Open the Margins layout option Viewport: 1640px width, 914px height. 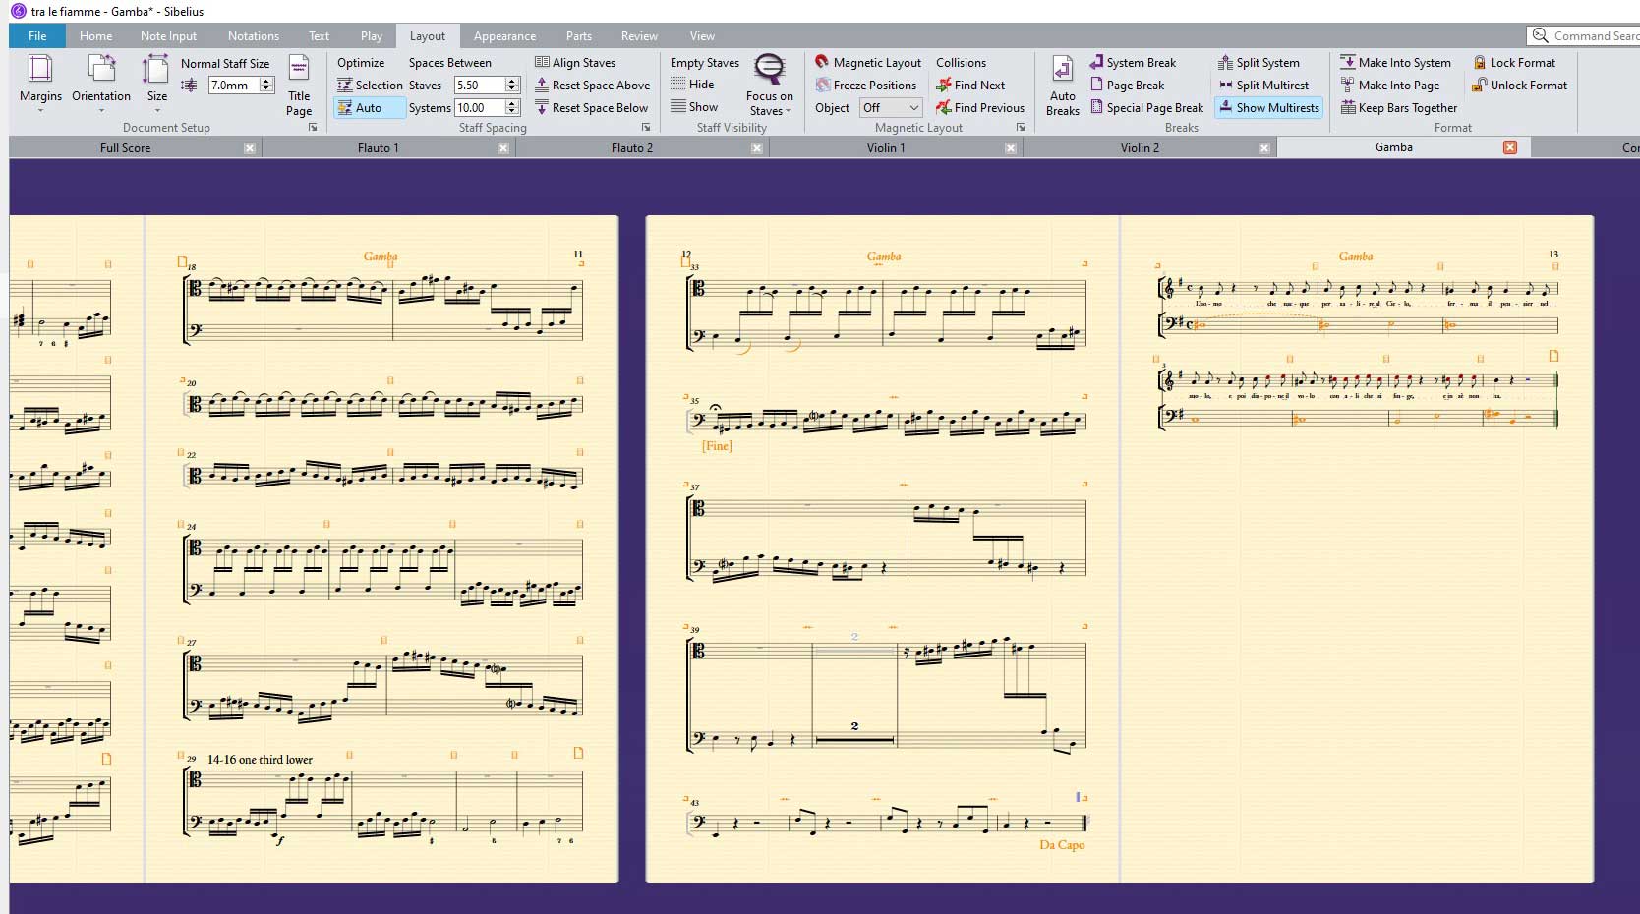[x=40, y=81]
